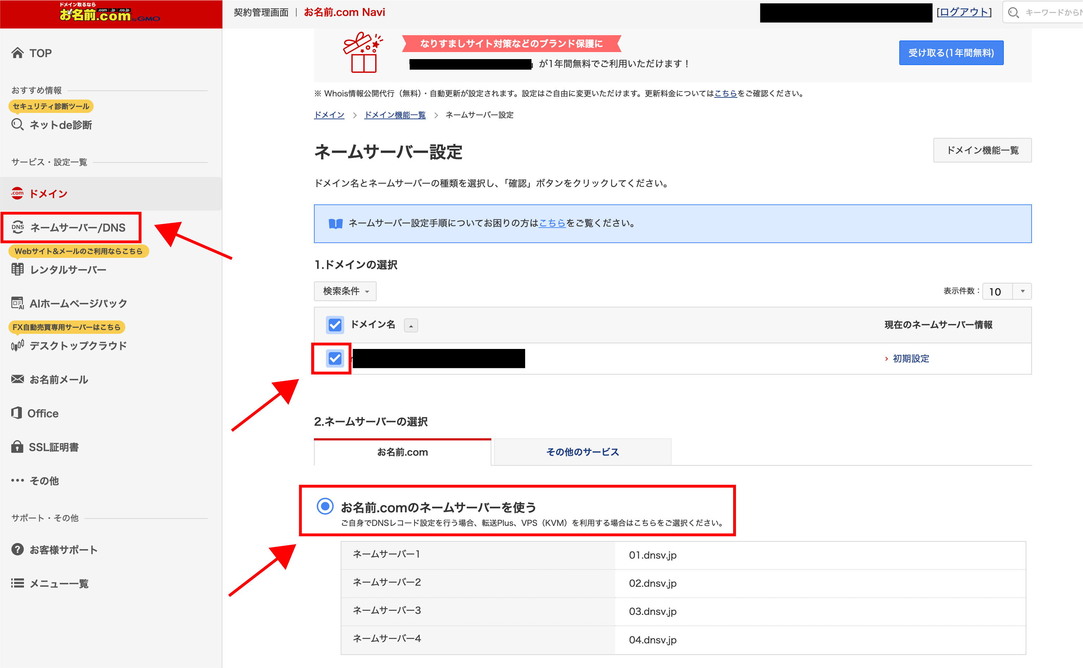Click the レンタルサーバー building icon
This screenshot has width=1083, height=668.
[17, 269]
